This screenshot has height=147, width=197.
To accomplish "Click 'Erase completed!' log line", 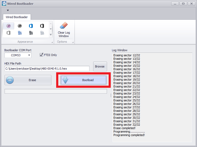I will [124, 128].
